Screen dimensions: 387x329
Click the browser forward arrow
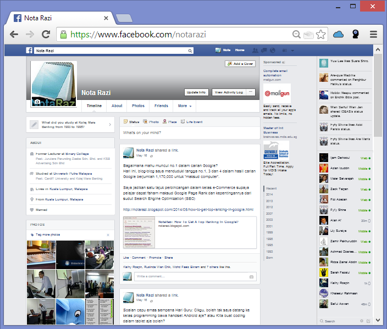pyautogui.click(x=30, y=34)
